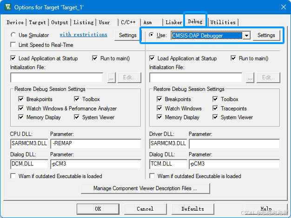Image resolution: width=291 pixels, height=218 pixels.
Task: Restore settings with Defaults button
Action: 193,209
